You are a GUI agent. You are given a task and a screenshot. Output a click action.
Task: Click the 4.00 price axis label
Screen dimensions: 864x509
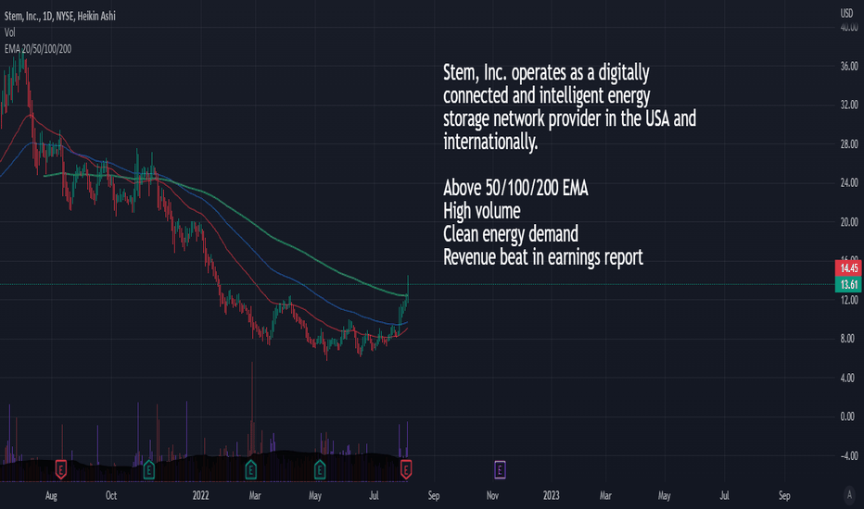point(847,378)
